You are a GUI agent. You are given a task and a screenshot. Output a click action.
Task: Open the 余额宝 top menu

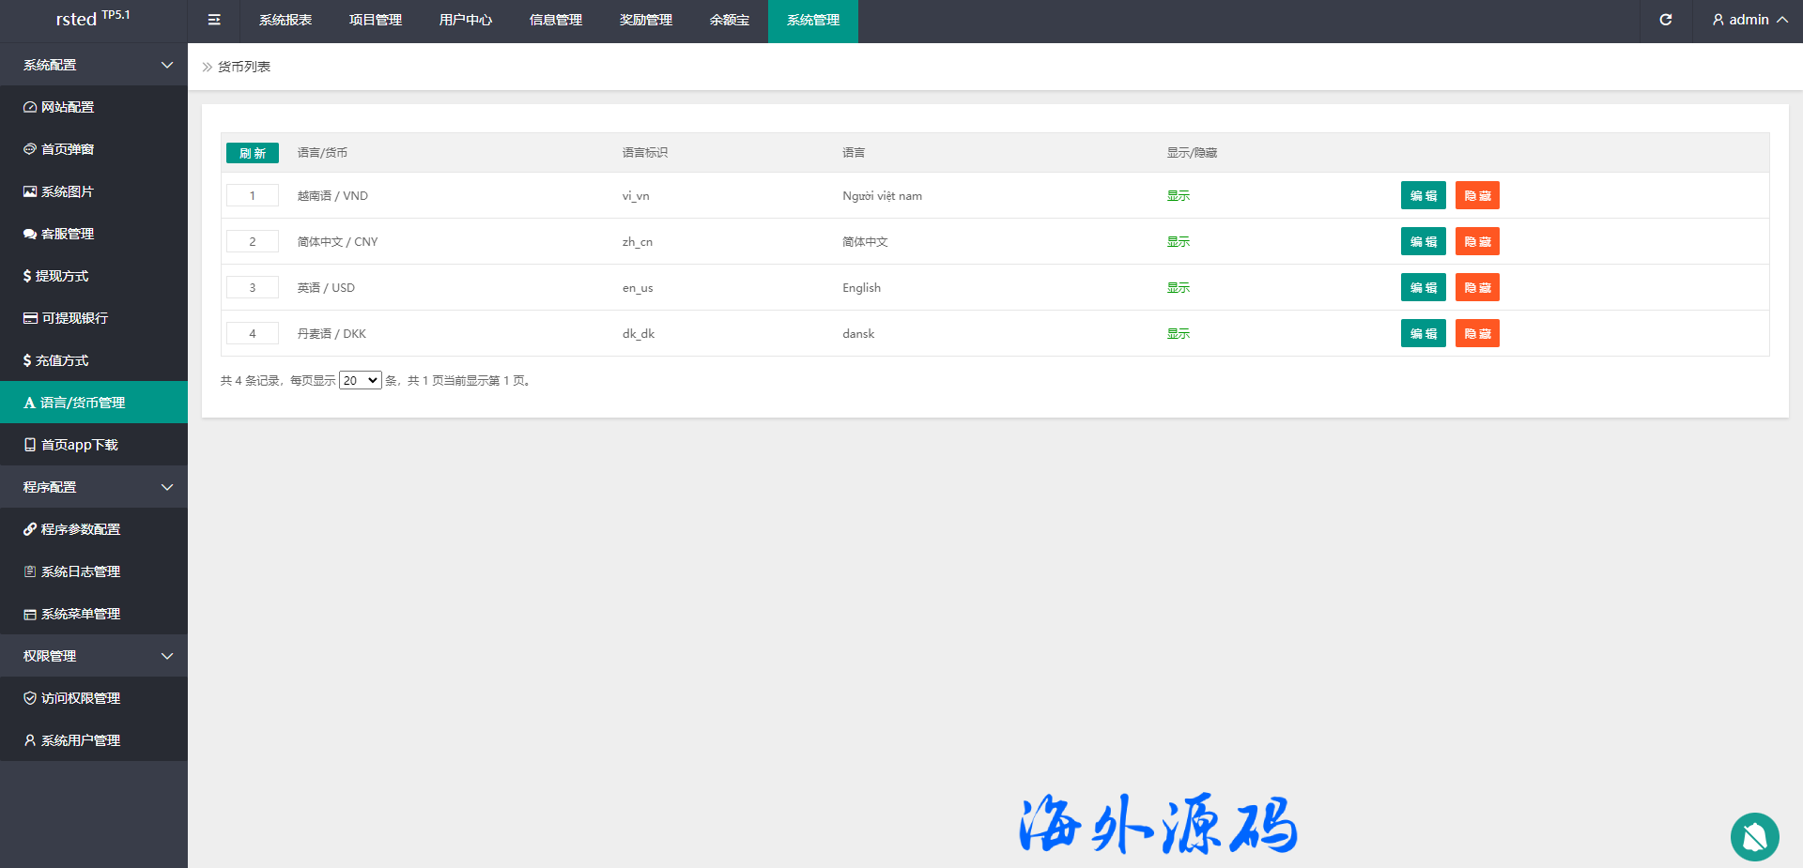729,20
